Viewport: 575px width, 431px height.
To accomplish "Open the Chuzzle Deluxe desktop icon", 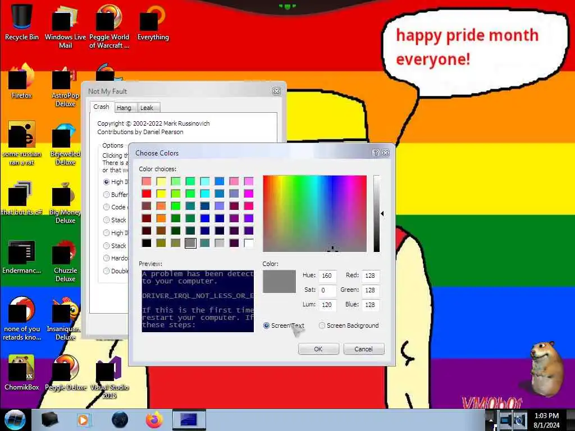I will (x=65, y=260).
